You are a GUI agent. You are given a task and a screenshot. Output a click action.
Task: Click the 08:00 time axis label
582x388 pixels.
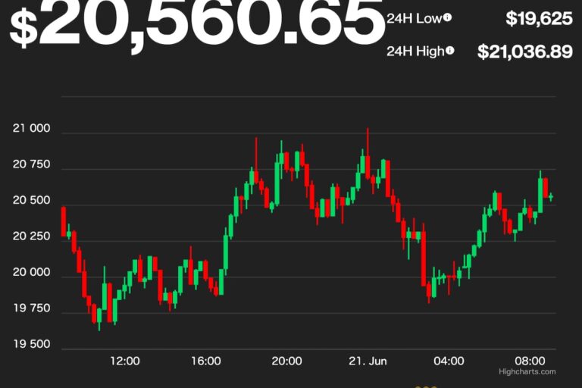pyautogui.click(x=530, y=361)
